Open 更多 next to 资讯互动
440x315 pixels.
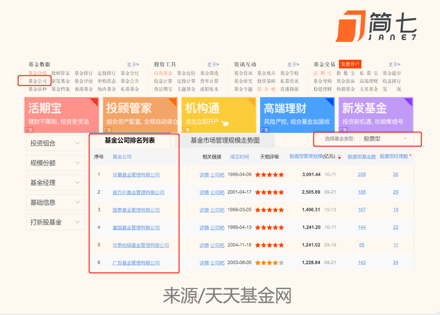click(293, 65)
